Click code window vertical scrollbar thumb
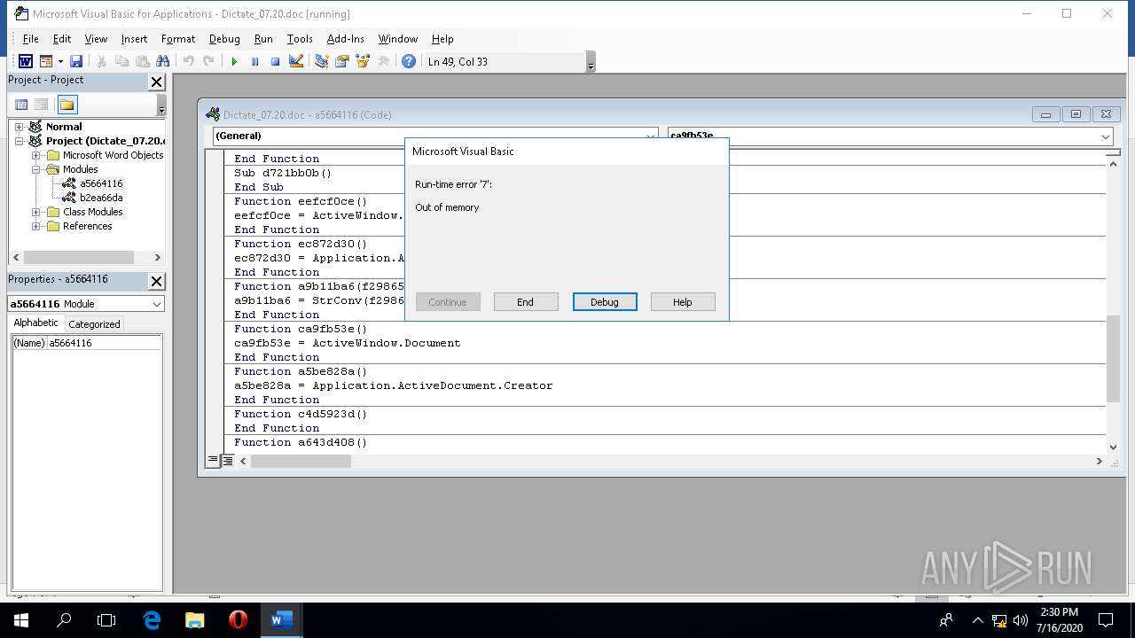This screenshot has width=1135, height=638. (1114, 358)
